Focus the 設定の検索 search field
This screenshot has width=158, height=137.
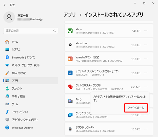tap(31, 31)
